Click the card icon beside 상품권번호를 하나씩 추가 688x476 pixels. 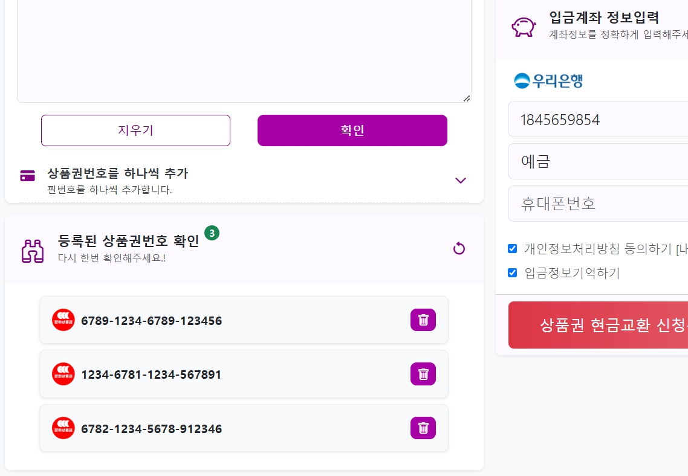click(28, 176)
